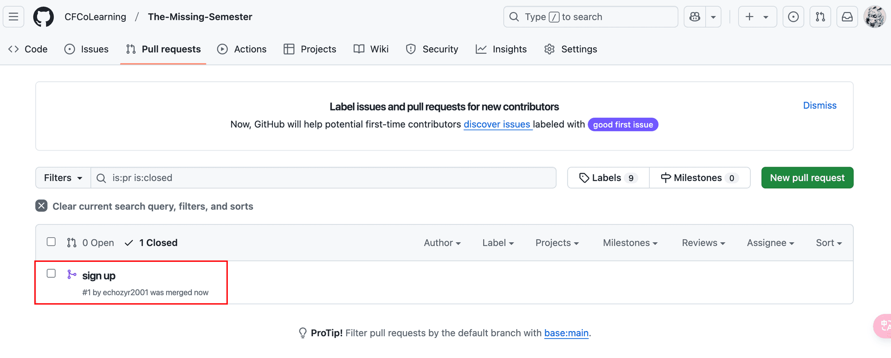The width and height of the screenshot is (891, 358).
Task: Click the GitHub logo icon
Action: click(x=43, y=17)
